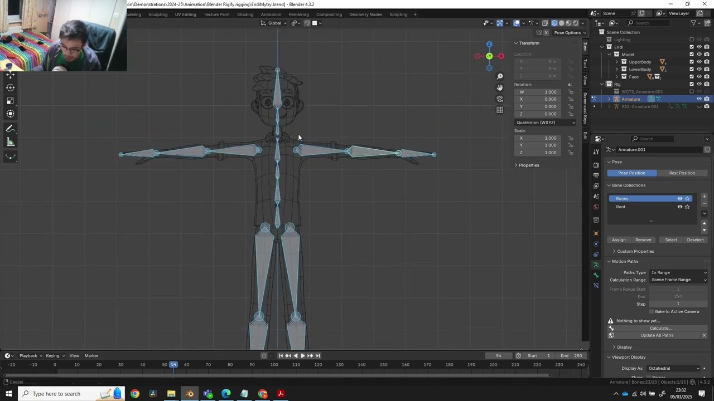Click the zoom magnifier viewport gizmo
The image size is (714, 401).
(x=500, y=76)
